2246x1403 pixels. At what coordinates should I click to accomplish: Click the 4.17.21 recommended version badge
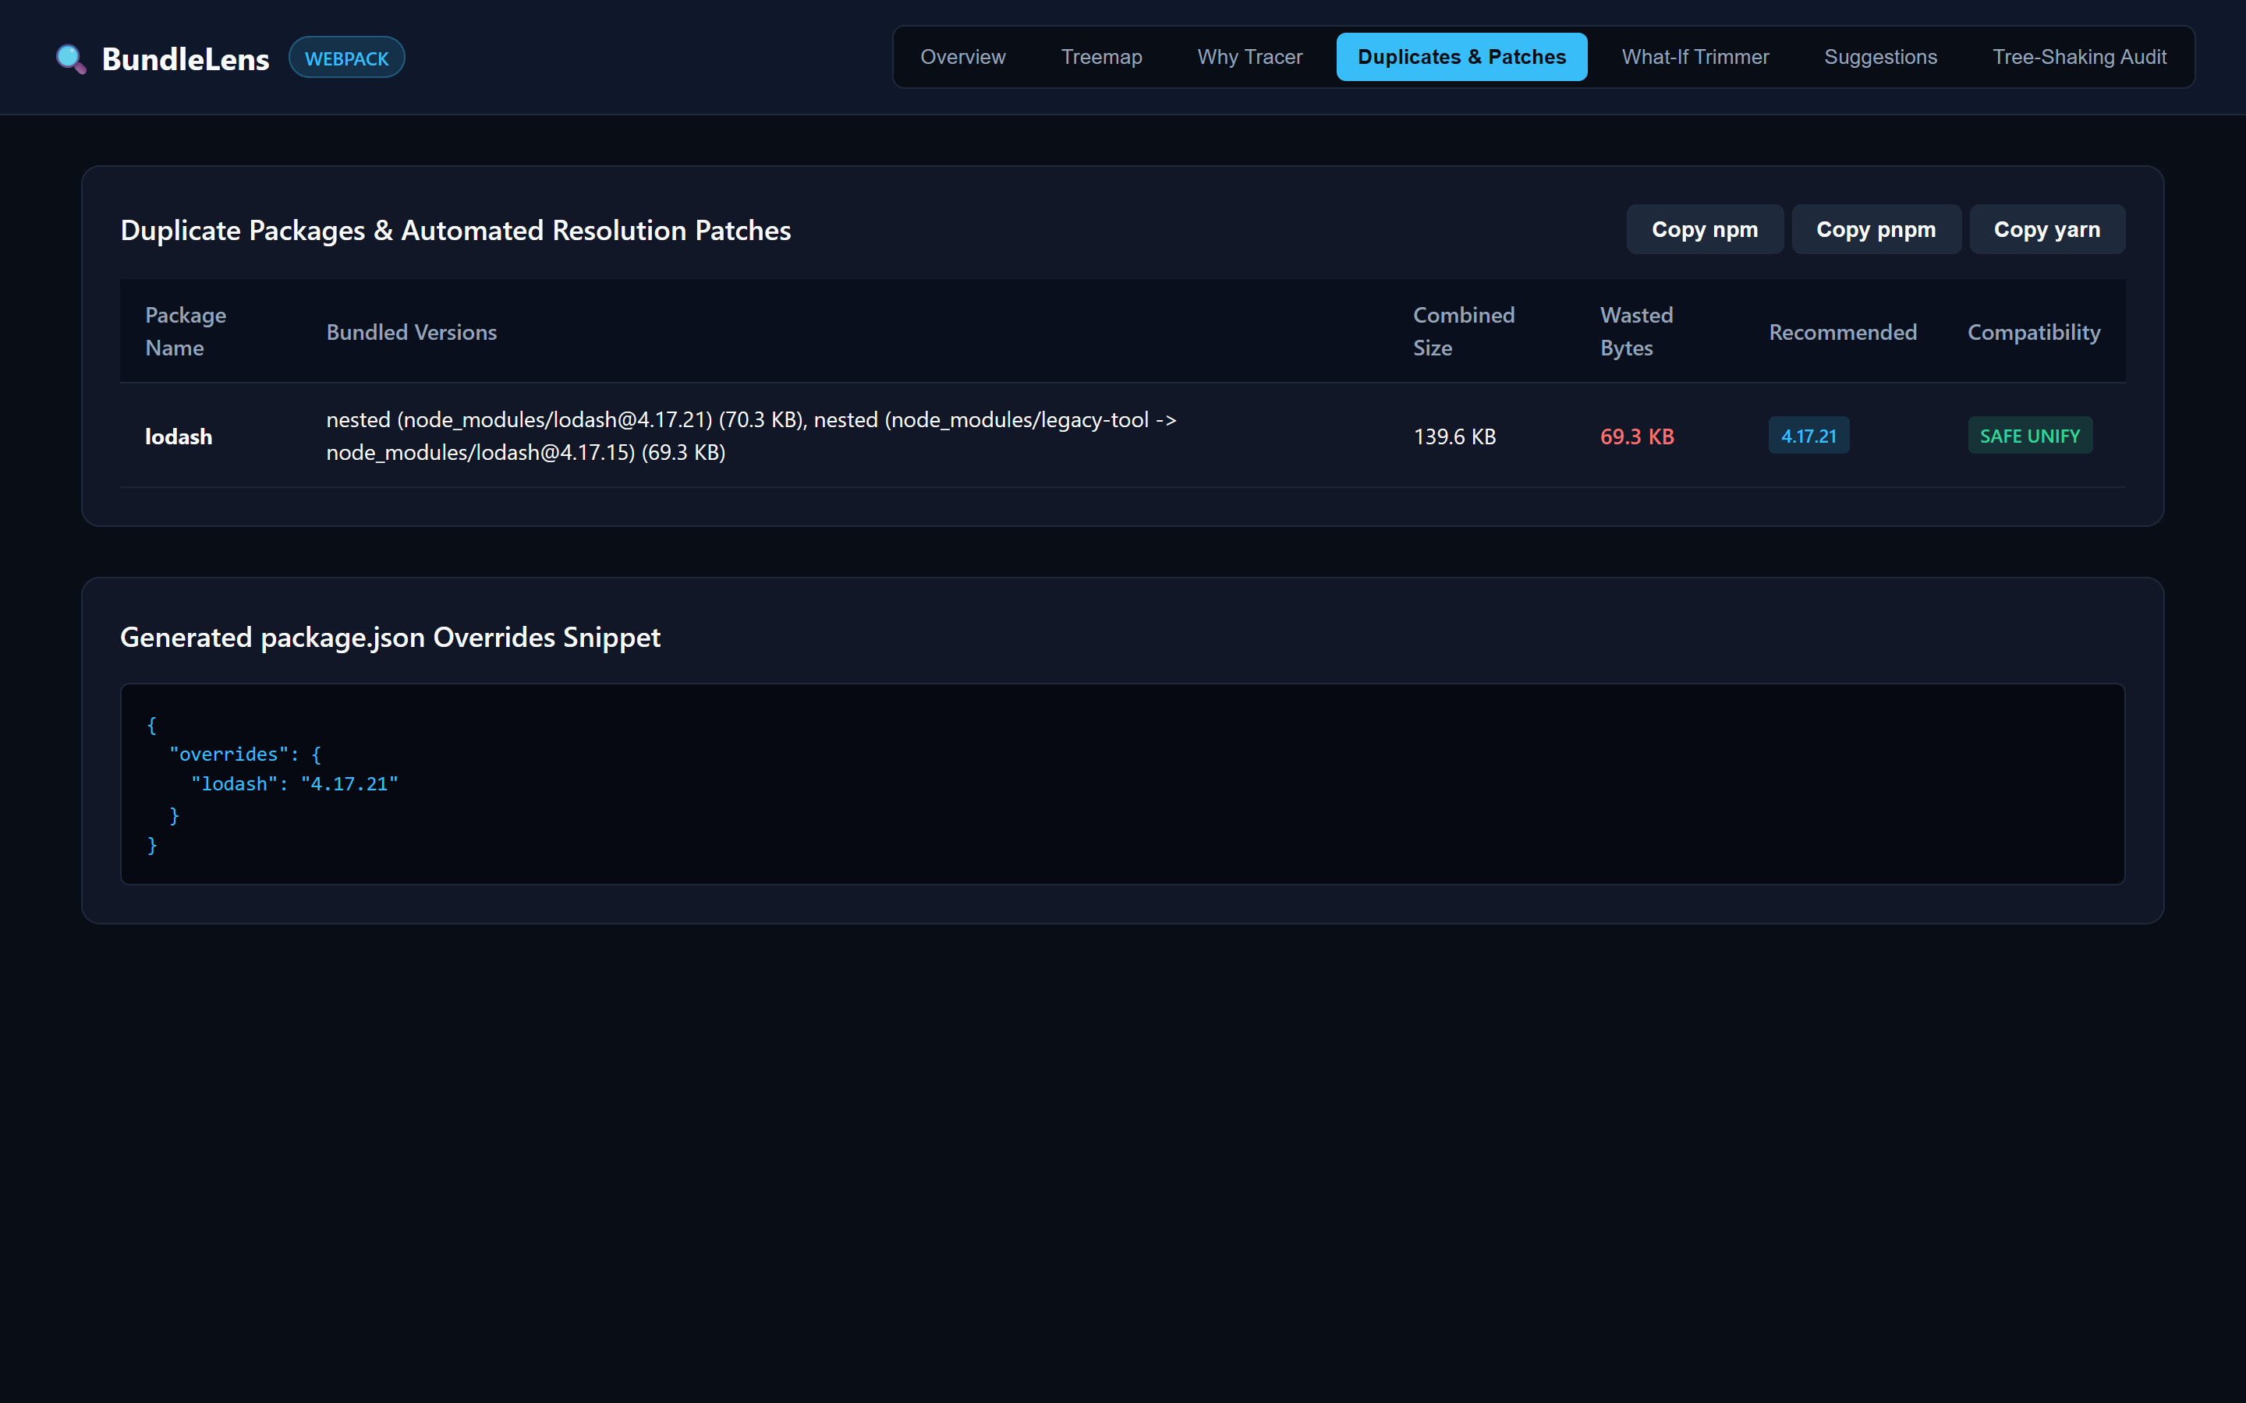pyautogui.click(x=1808, y=435)
